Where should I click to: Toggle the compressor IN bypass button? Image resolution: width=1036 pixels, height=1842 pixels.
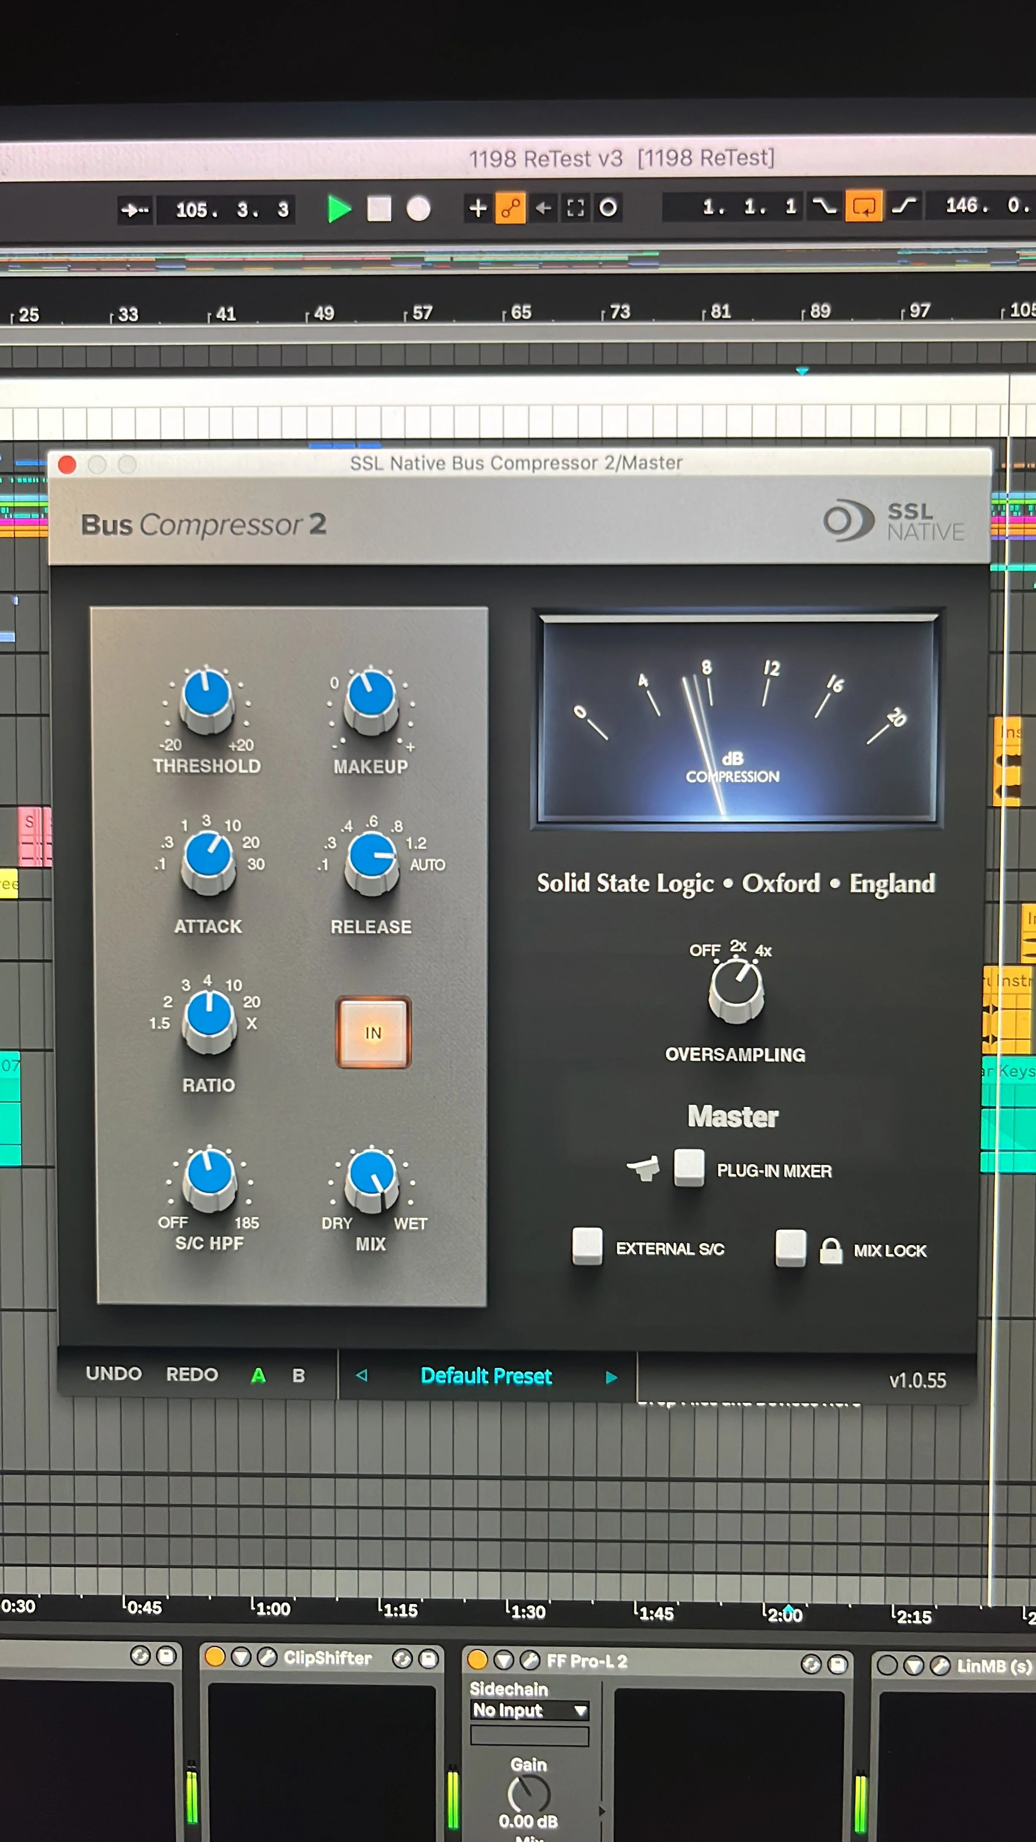373,1032
